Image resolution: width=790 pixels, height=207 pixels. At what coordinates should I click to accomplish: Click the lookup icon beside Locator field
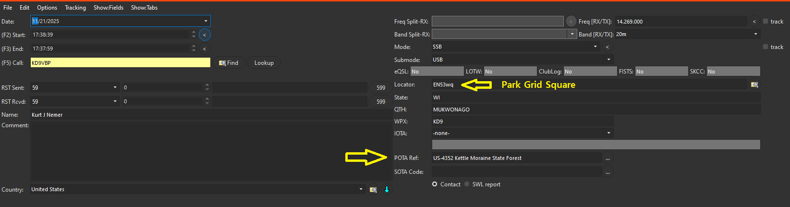(x=754, y=85)
